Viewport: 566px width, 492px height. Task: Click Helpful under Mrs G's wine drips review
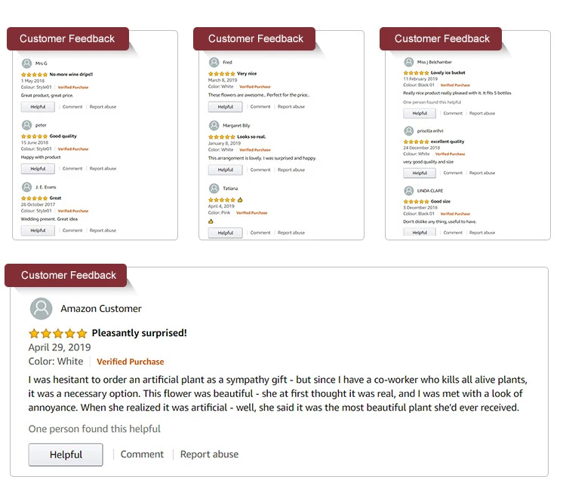point(38,107)
